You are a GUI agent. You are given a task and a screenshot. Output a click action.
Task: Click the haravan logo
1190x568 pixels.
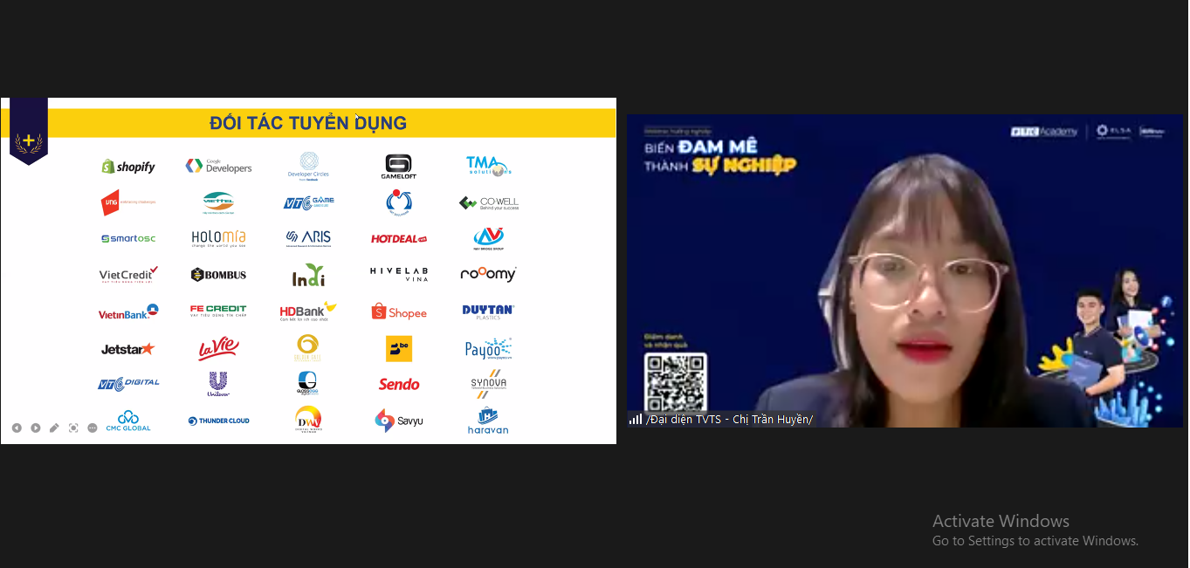tap(487, 421)
